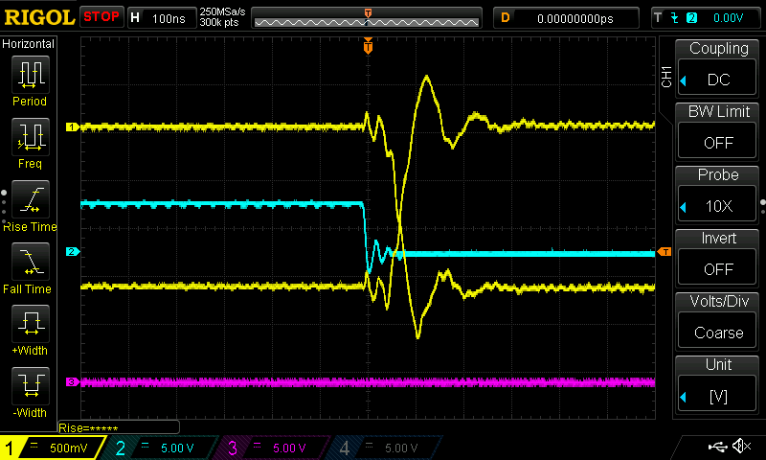The height and width of the screenshot is (460, 766).
Task: Select the Freq measurement icon
Action: pyautogui.click(x=31, y=136)
